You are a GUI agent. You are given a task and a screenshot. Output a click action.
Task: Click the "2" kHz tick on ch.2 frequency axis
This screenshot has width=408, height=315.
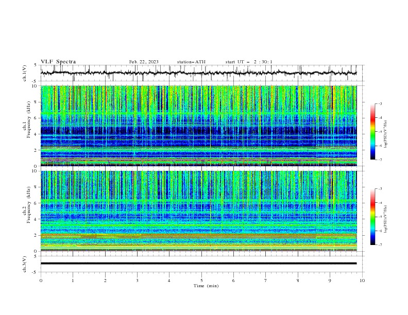coord(37,235)
